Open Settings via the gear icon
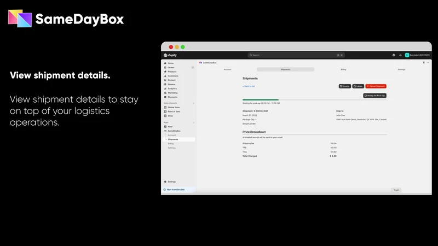Viewport: 438px width, 246px height. coord(165,181)
